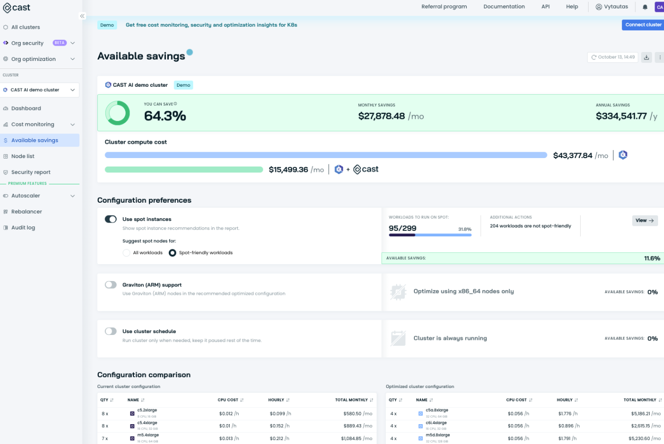The height and width of the screenshot is (444, 664).
Task: Disable the Use spot instances toggle
Action: click(110, 219)
